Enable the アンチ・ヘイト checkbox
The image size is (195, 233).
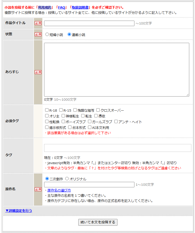click(116, 122)
